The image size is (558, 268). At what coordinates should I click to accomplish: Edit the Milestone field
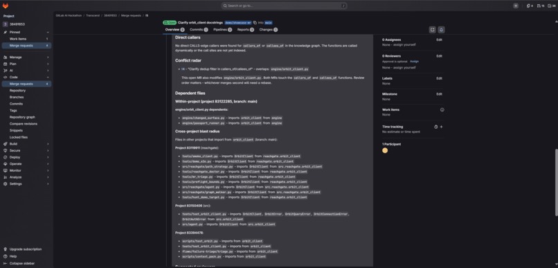pyautogui.click(x=439, y=94)
